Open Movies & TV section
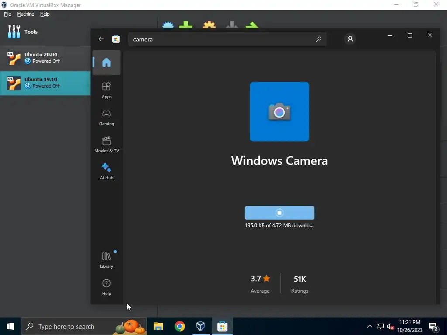 [107, 145]
